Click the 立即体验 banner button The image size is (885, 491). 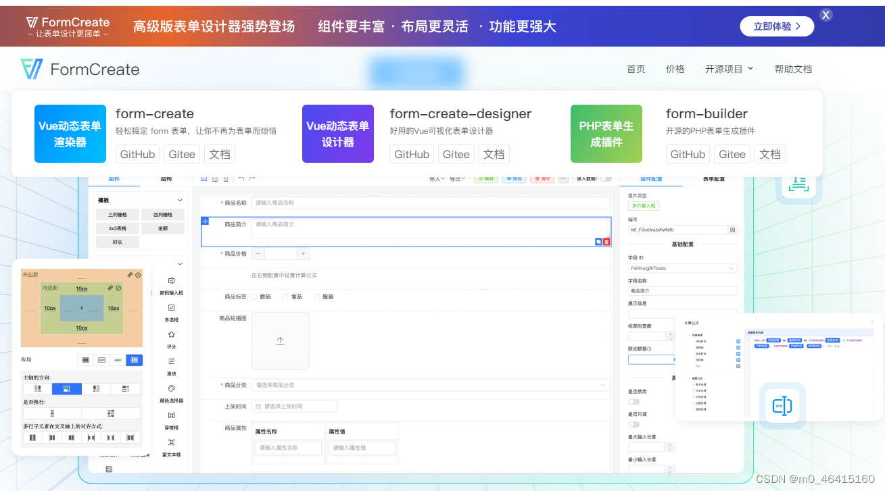coord(778,26)
